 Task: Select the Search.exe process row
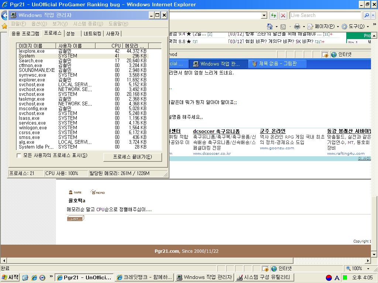point(82,61)
